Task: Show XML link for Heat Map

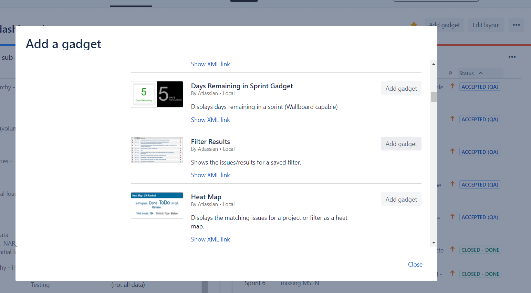Action: click(x=210, y=239)
